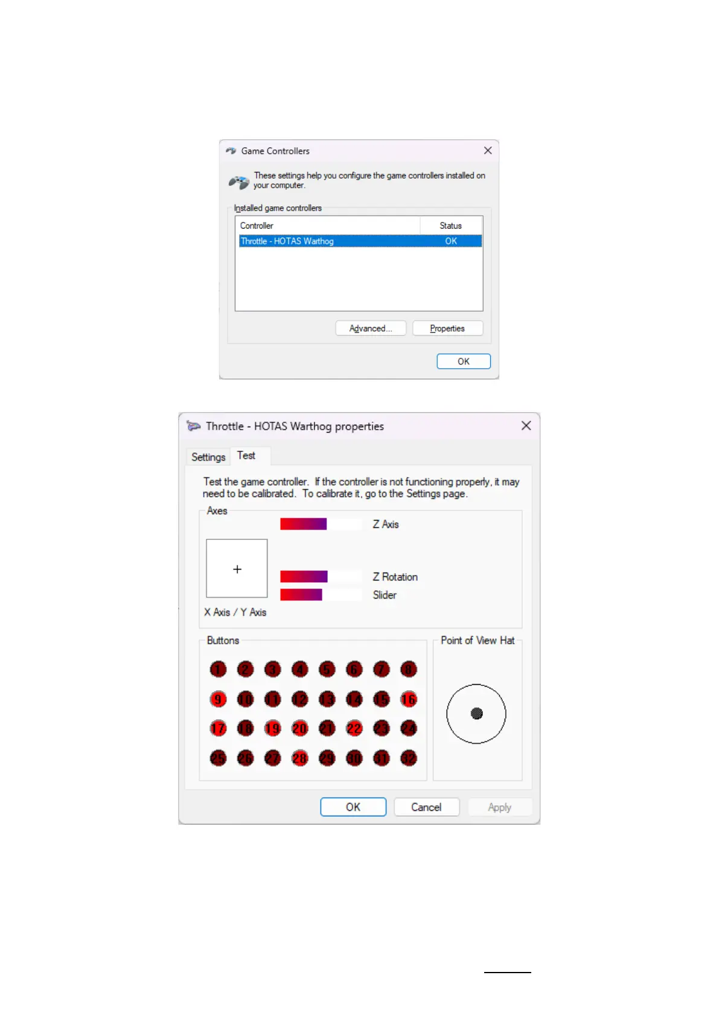This screenshot has height=1016, width=719.
Task: Click button indicator 27
Action: 272,758
